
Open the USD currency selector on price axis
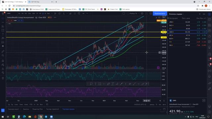tap(164, 18)
